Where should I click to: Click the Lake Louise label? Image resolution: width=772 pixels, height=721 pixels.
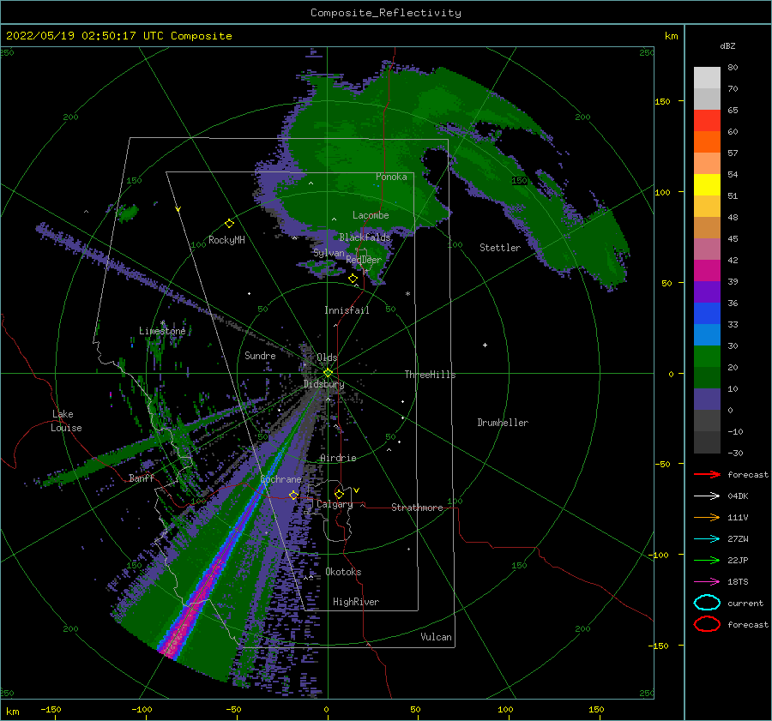[66, 421]
